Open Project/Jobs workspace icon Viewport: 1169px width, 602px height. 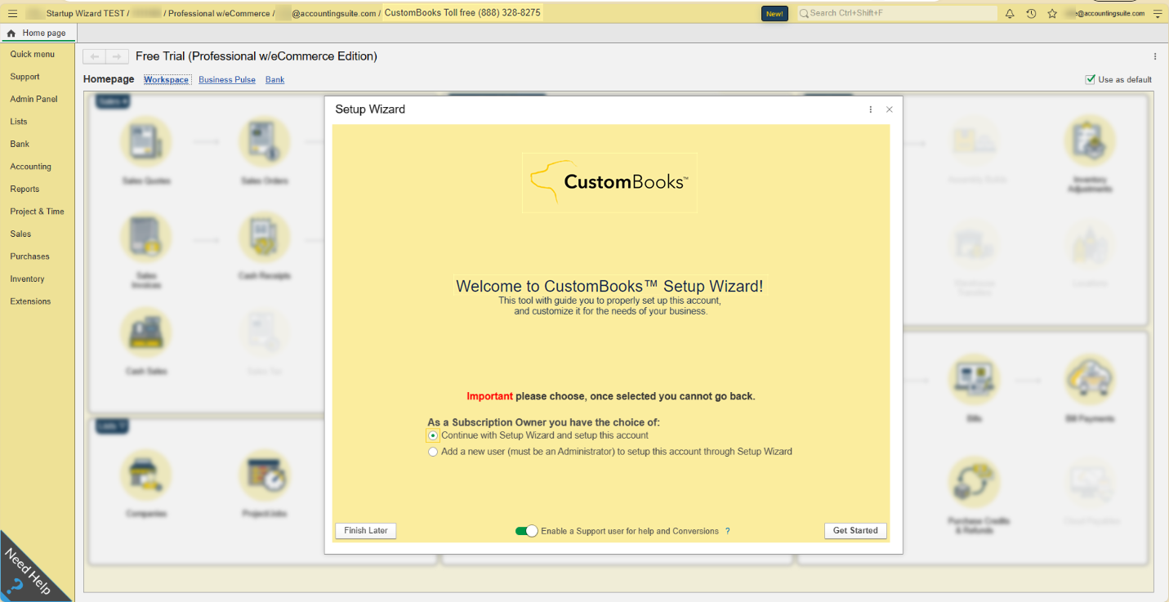[x=265, y=475]
